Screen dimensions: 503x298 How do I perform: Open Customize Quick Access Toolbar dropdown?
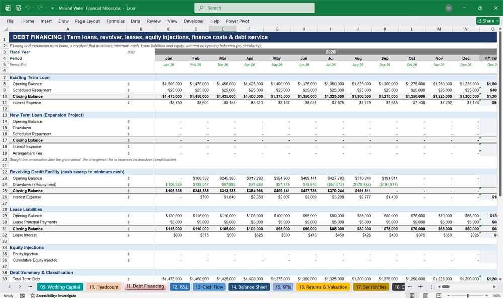[52, 8]
